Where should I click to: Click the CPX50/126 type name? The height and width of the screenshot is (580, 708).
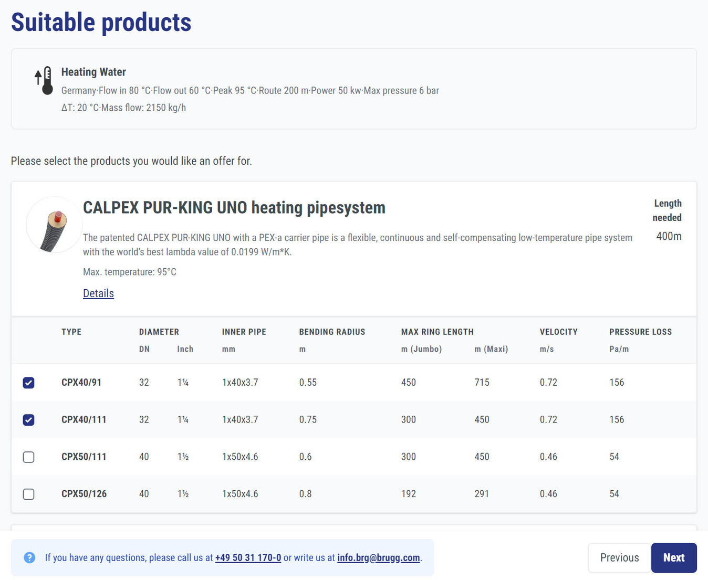click(x=84, y=494)
